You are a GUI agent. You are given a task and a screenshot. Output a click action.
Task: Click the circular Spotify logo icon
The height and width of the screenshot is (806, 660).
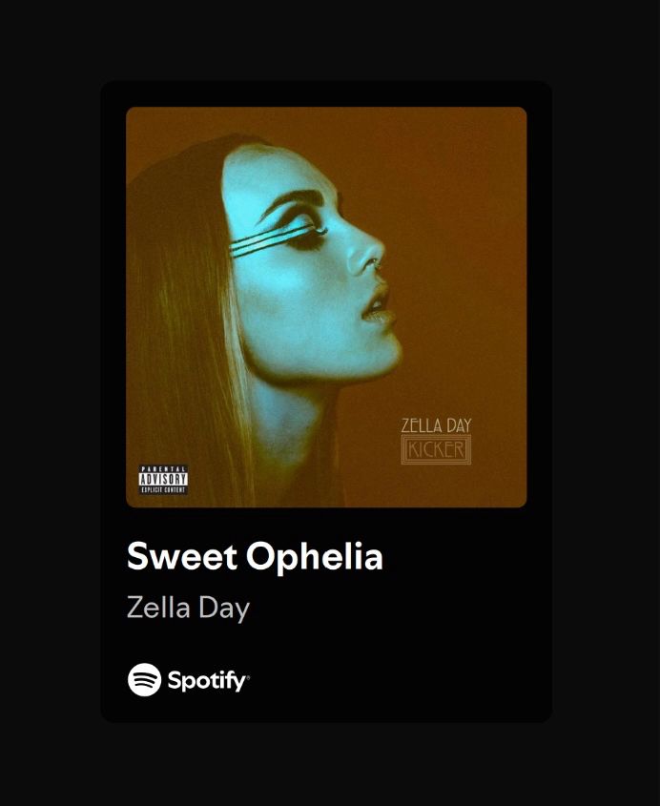coord(144,679)
